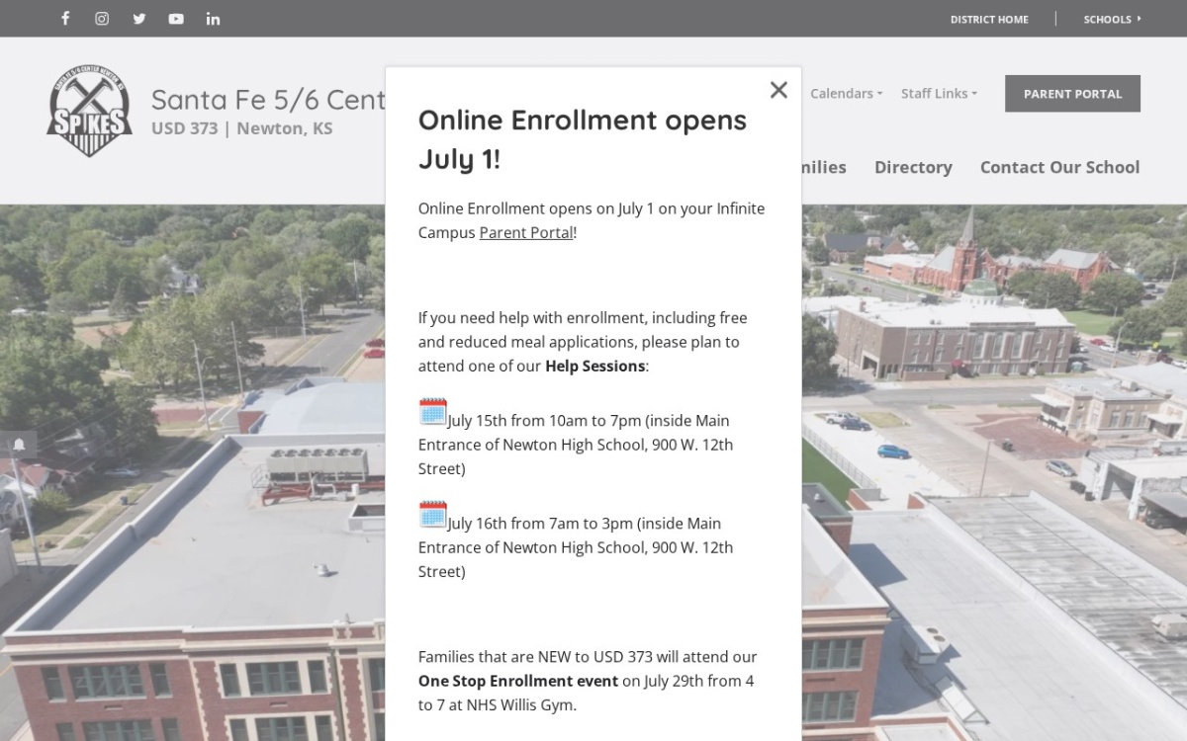Open Contact Our School page

pos(1059,167)
